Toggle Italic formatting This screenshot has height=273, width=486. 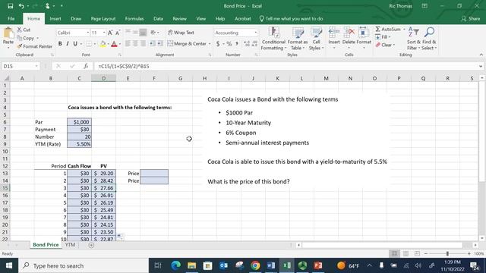click(x=68, y=44)
